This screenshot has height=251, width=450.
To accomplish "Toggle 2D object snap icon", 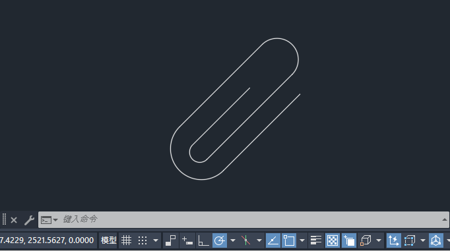I will tap(289, 240).
